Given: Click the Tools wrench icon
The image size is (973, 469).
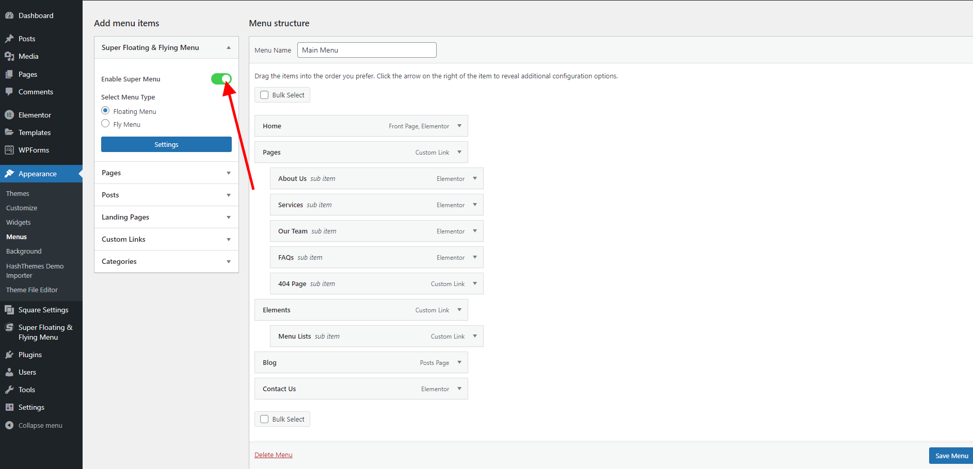Looking at the screenshot, I should click(x=9, y=390).
